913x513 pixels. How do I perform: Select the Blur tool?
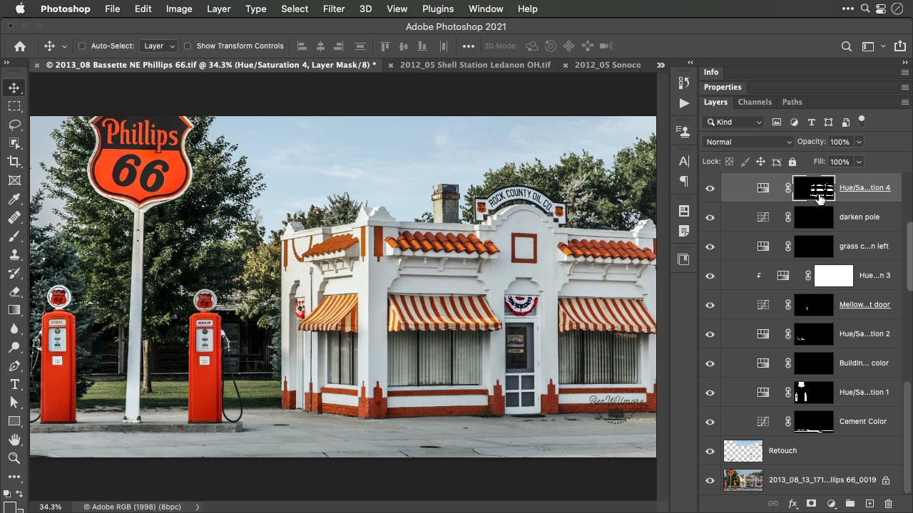[x=14, y=328]
